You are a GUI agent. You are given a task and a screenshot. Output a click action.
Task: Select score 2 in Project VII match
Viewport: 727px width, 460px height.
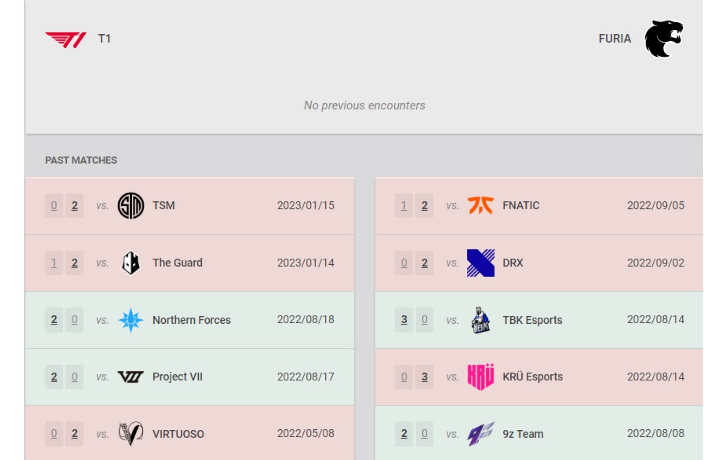click(x=54, y=377)
